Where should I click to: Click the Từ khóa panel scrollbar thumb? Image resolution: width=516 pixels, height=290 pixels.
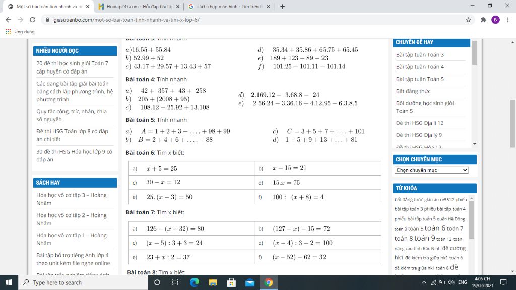tap(472, 220)
